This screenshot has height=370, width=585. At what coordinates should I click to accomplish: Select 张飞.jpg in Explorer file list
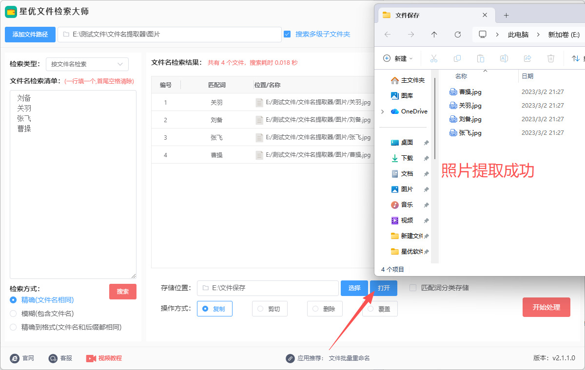(470, 133)
